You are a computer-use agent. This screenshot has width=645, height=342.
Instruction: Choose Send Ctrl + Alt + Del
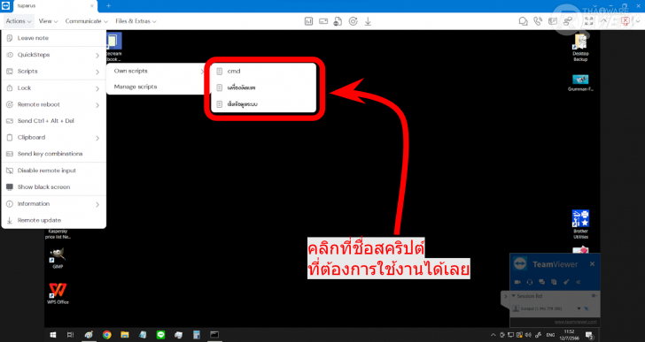point(53,121)
